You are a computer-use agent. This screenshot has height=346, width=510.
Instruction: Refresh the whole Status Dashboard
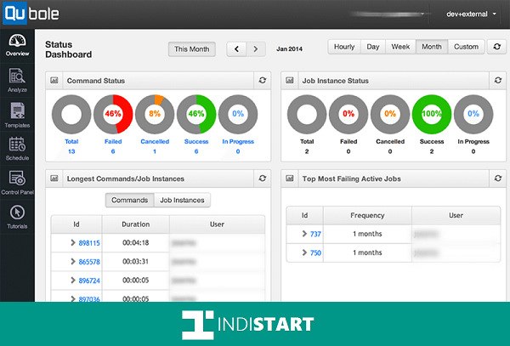tap(496, 47)
